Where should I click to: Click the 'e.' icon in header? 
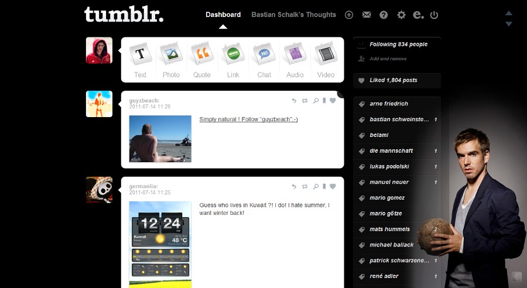point(419,15)
